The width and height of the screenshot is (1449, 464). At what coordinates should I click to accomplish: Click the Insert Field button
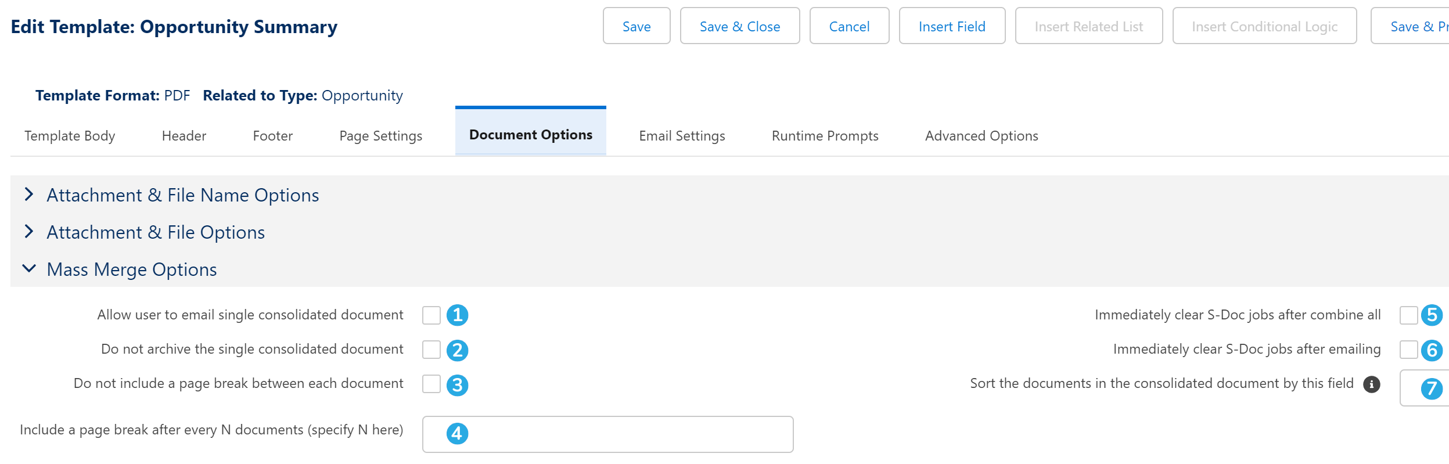click(952, 26)
